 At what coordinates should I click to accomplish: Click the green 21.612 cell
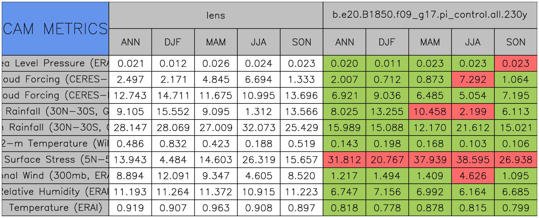(x=473, y=128)
